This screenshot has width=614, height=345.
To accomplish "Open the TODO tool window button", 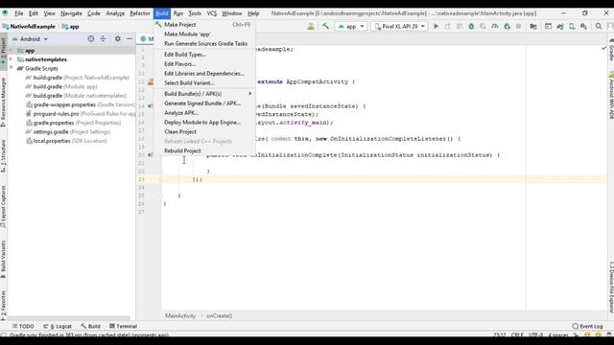I will tap(23, 326).
